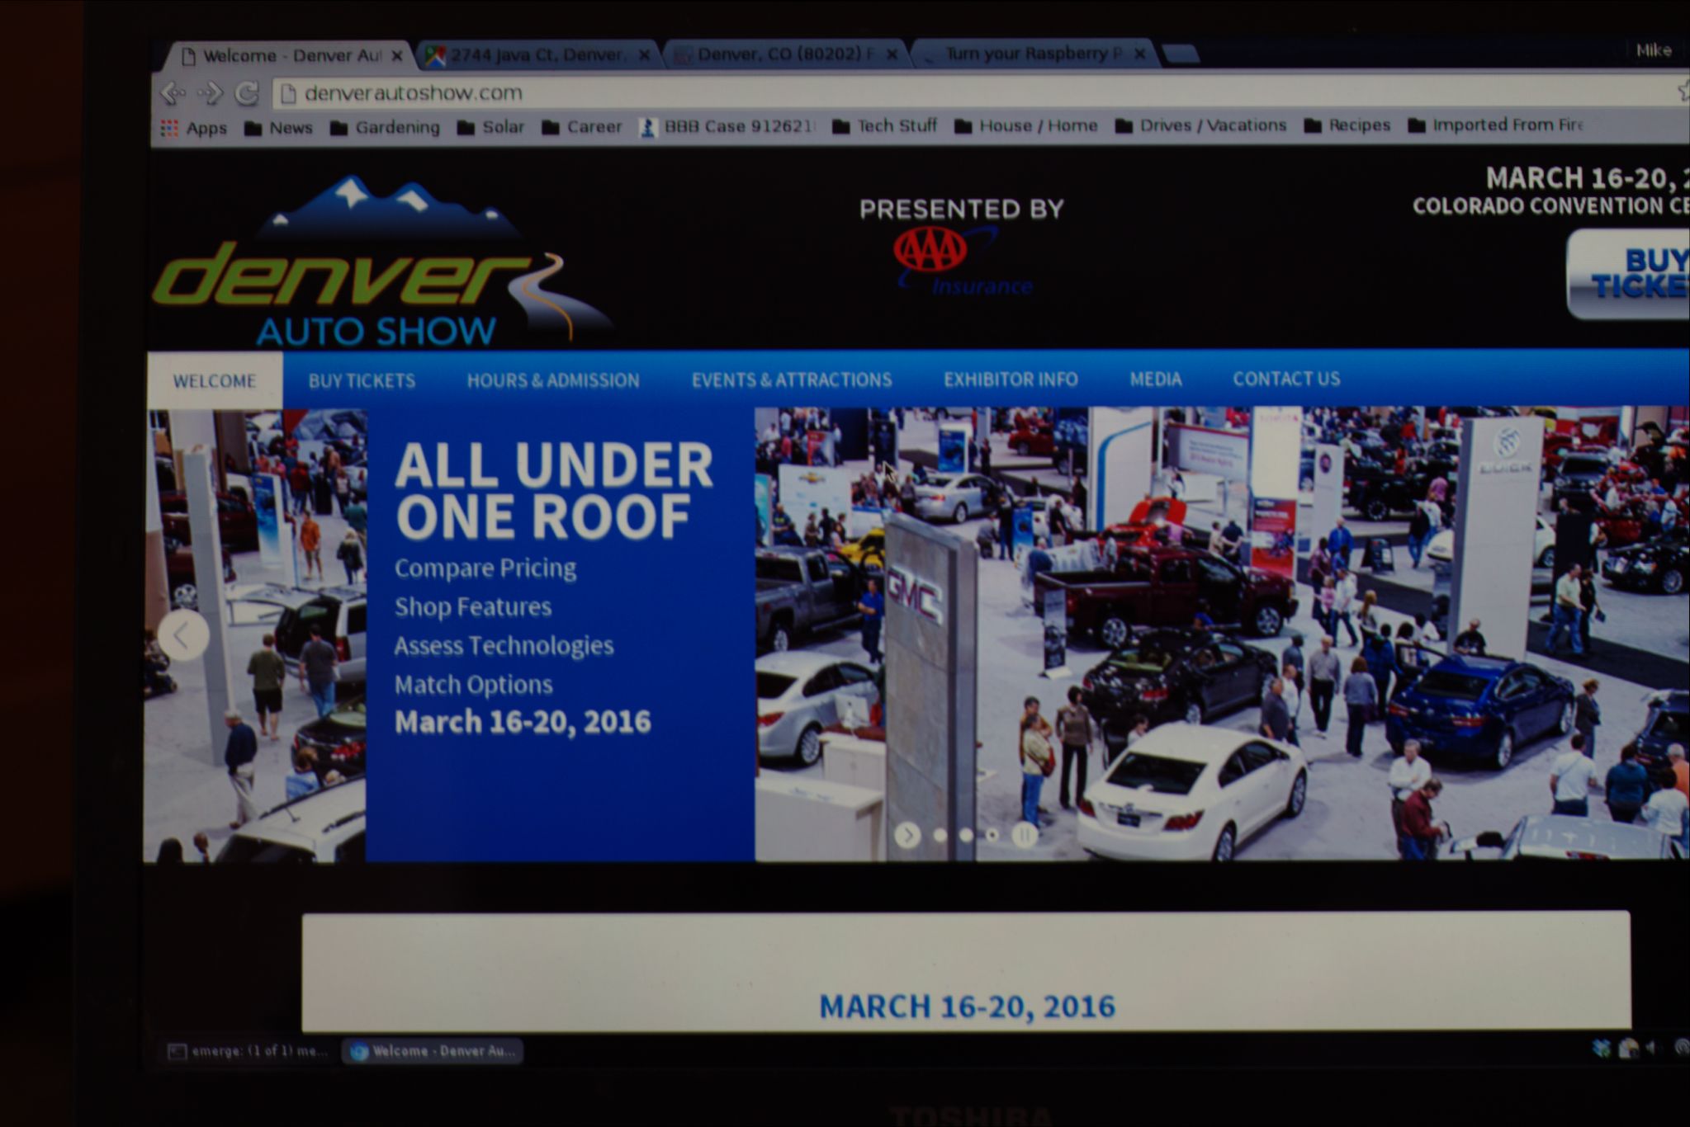Open a new tab button
Screen dimensions: 1690x1127
[x=1181, y=54]
